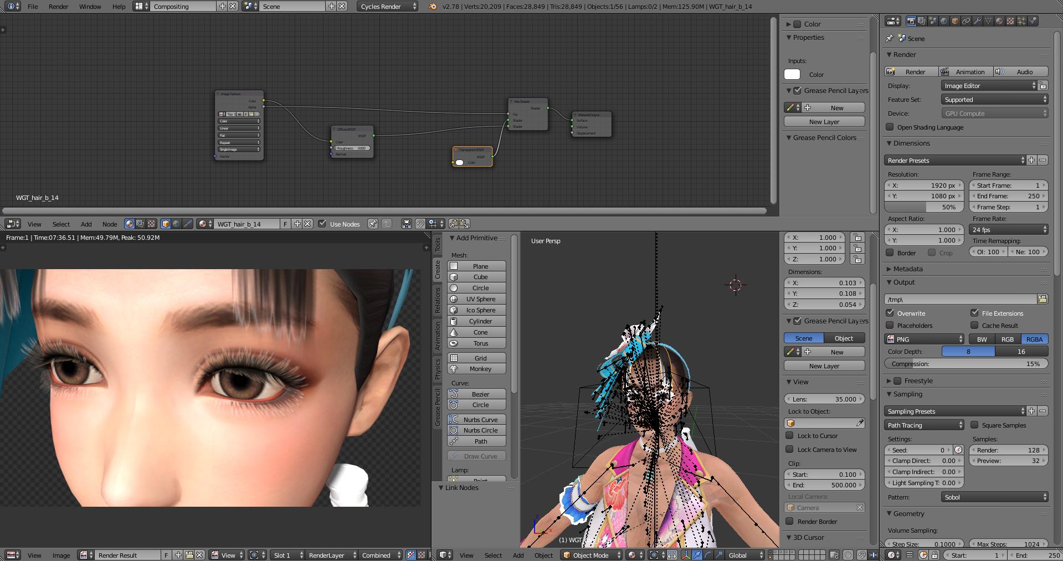Open Particles properties tab (sparkles icon)

coord(1021,21)
